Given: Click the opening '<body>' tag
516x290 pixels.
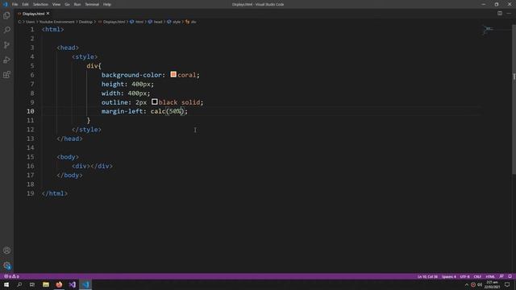Looking at the screenshot, I should [x=68, y=157].
